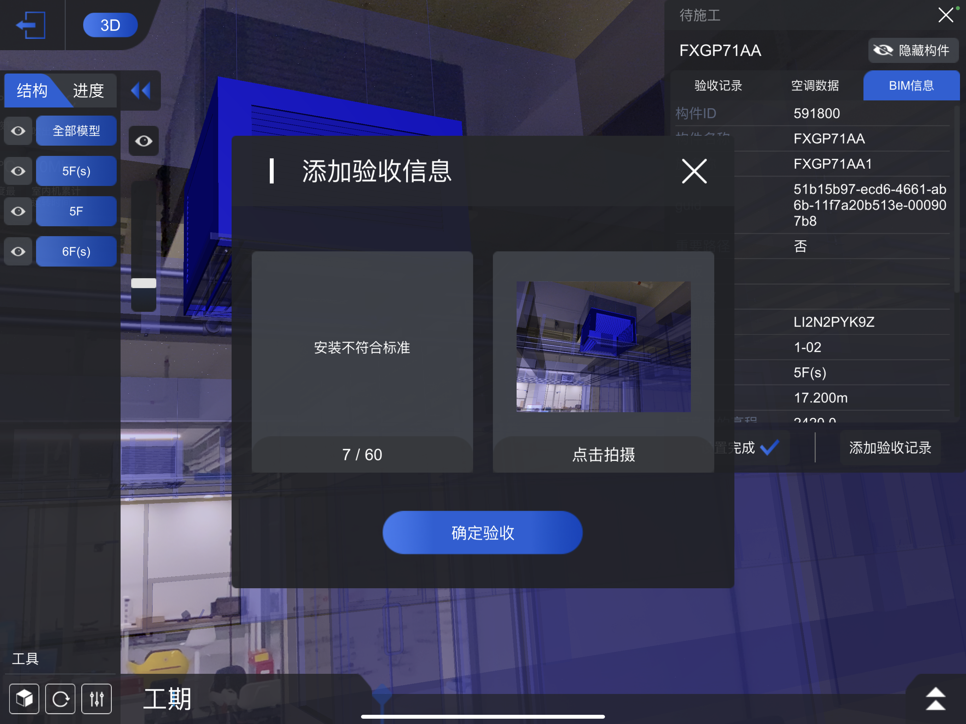Toggle visibility eye for 5F
966x724 pixels.
click(18, 211)
